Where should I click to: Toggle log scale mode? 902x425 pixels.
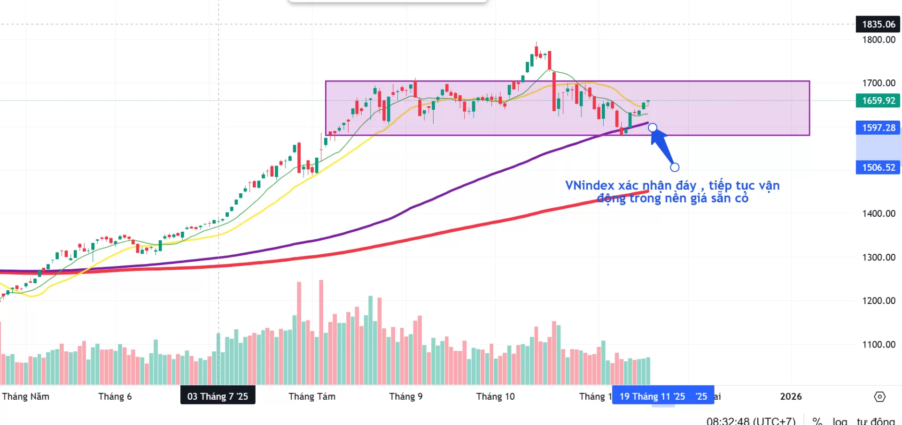(840, 421)
